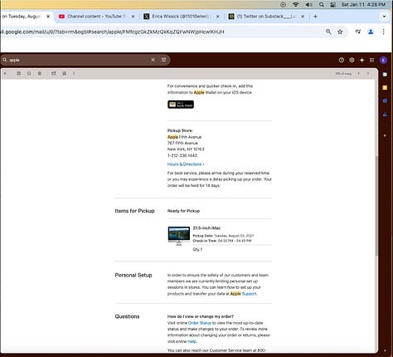This screenshot has width=393, height=357.
Task: Open the Order Status link
Action: click(x=200, y=323)
